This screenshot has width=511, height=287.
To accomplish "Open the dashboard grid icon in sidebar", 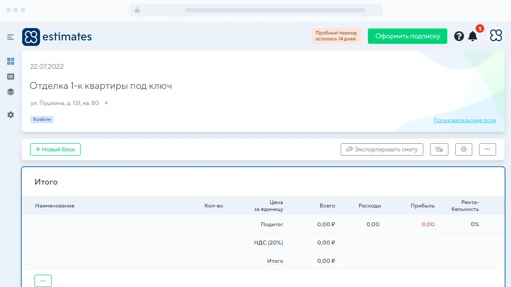I will click(11, 61).
